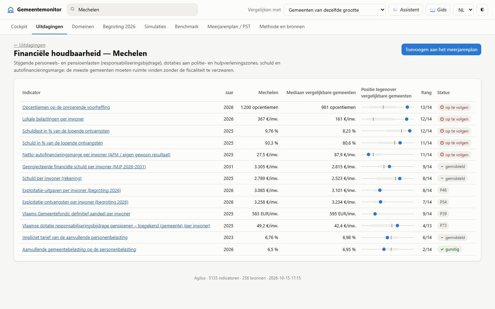The image size is (495, 309).
Task: Go back via '← Uitdagingen' link
Action: (30, 45)
